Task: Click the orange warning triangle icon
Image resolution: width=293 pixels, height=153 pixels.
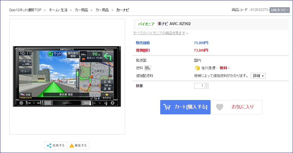Action: (x=71, y=146)
